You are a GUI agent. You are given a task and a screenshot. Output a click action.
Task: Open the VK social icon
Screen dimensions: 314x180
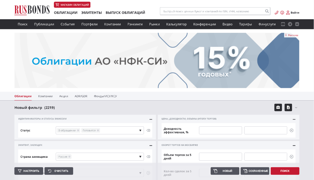[297, 24]
